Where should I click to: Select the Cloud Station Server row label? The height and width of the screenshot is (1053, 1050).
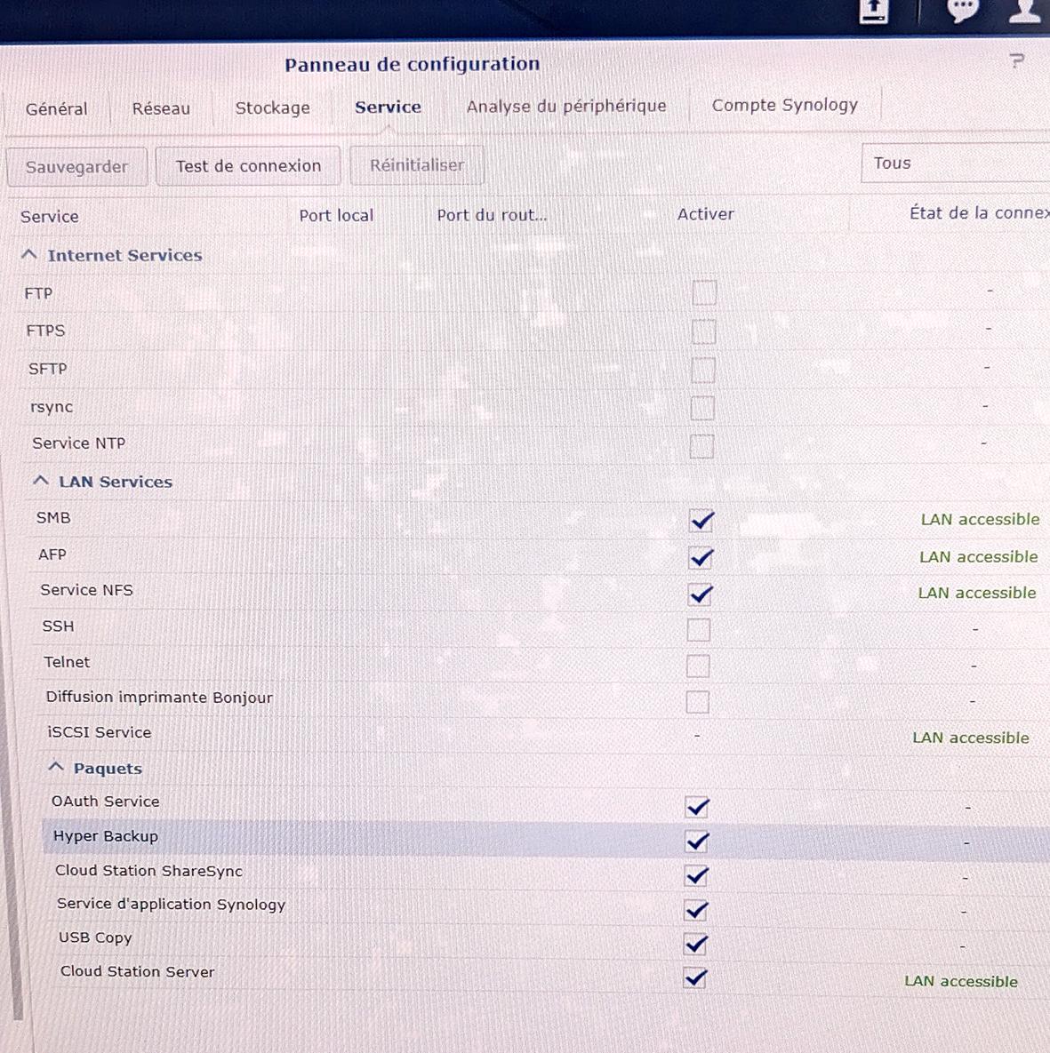tap(137, 971)
